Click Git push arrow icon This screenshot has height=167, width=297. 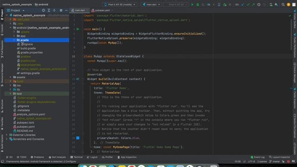pos(253,5)
